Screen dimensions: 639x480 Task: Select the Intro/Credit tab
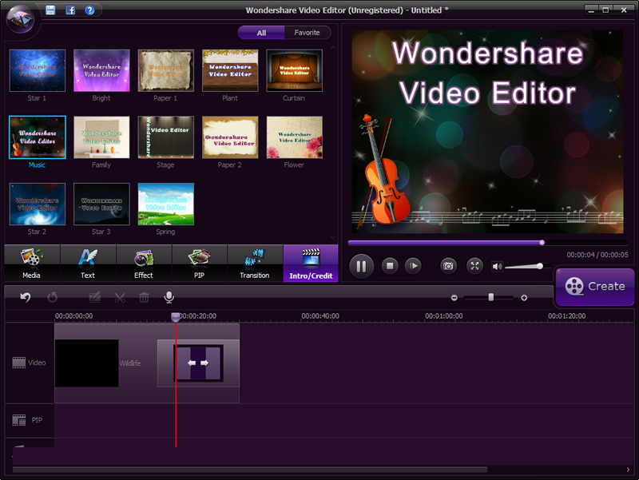click(x=311, y=264)
